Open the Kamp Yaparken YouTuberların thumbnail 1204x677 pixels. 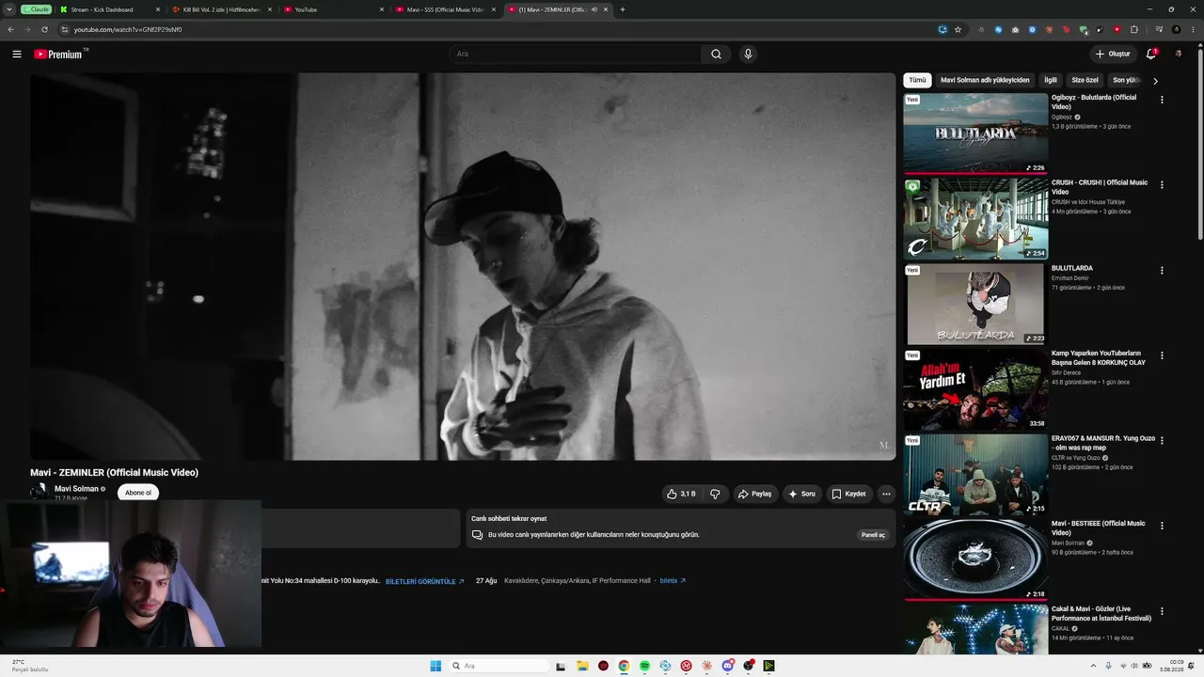click(x=975, y=389)
